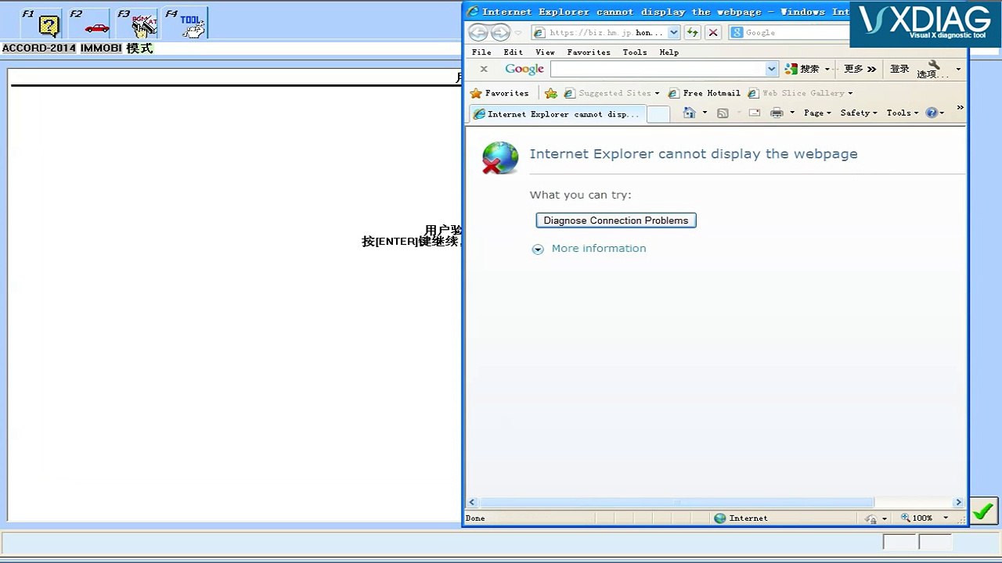Viewport: 1002px width, 563px height.
Task: Click the RSS feeds icon
Action: pyautogui.click(x=723, y=113)
